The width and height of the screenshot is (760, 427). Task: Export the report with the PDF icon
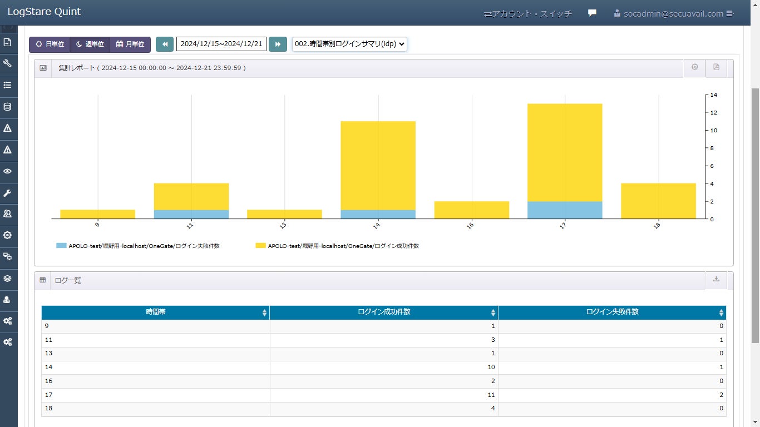point(716,67)
